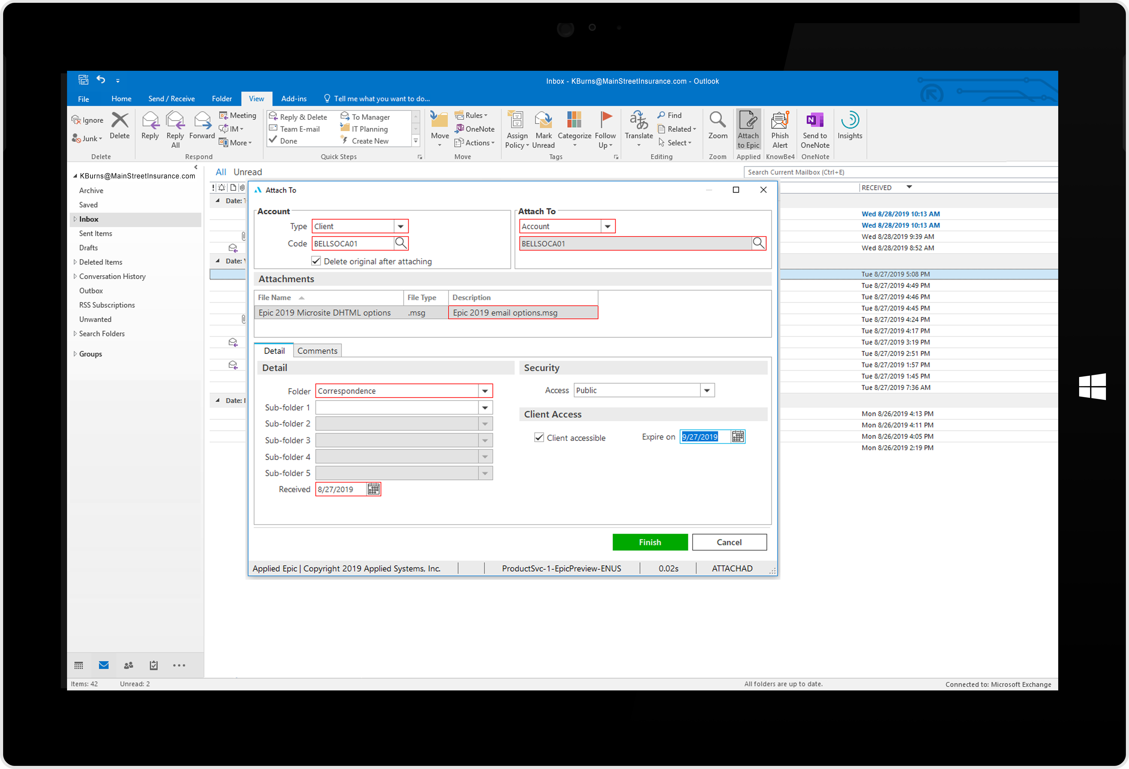Click the green Finish button
1129x769 pixels.
tap(649, 542)
